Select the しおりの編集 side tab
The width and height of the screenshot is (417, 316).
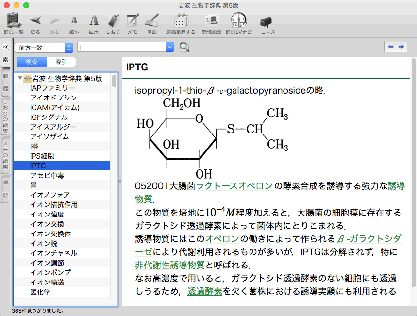pos(6,117)
